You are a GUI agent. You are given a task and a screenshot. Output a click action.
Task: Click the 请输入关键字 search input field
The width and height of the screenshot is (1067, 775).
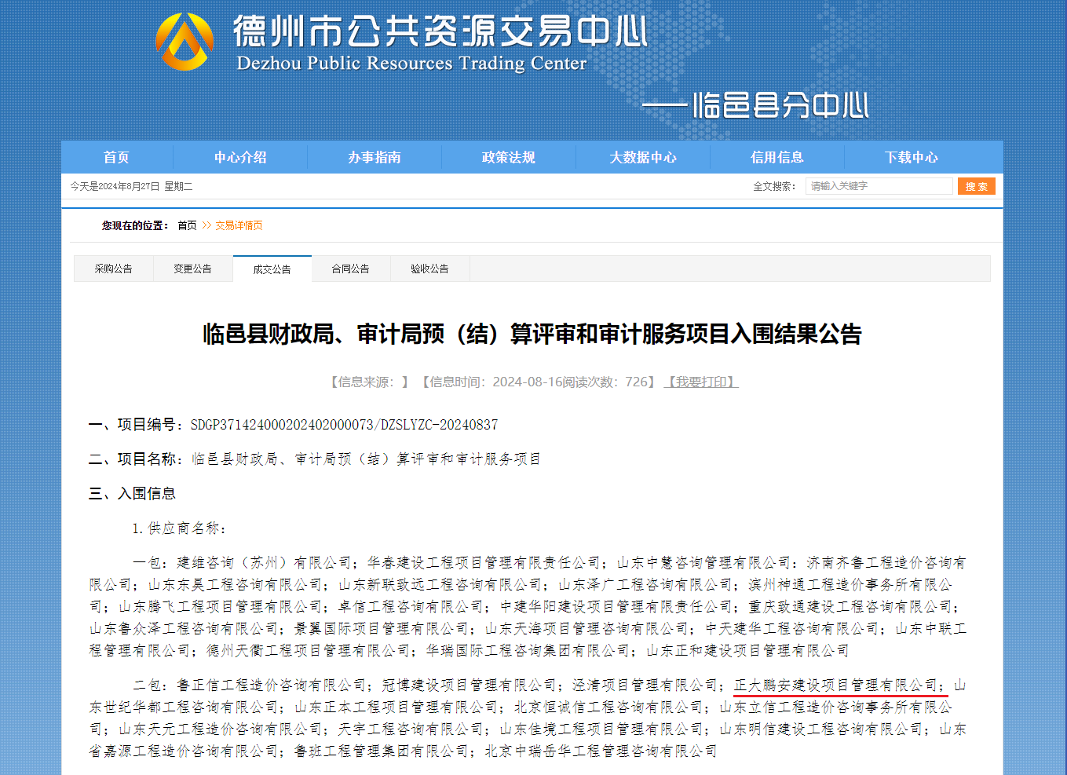pyautogui.click(x=878, y=186)
